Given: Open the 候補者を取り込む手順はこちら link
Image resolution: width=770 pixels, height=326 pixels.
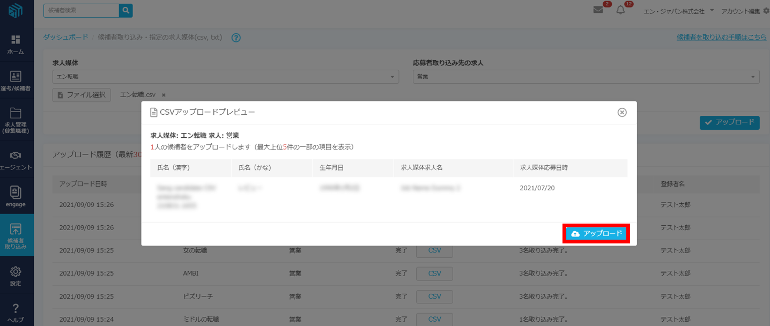Looking at the screenshot, I should coord(721,37).
